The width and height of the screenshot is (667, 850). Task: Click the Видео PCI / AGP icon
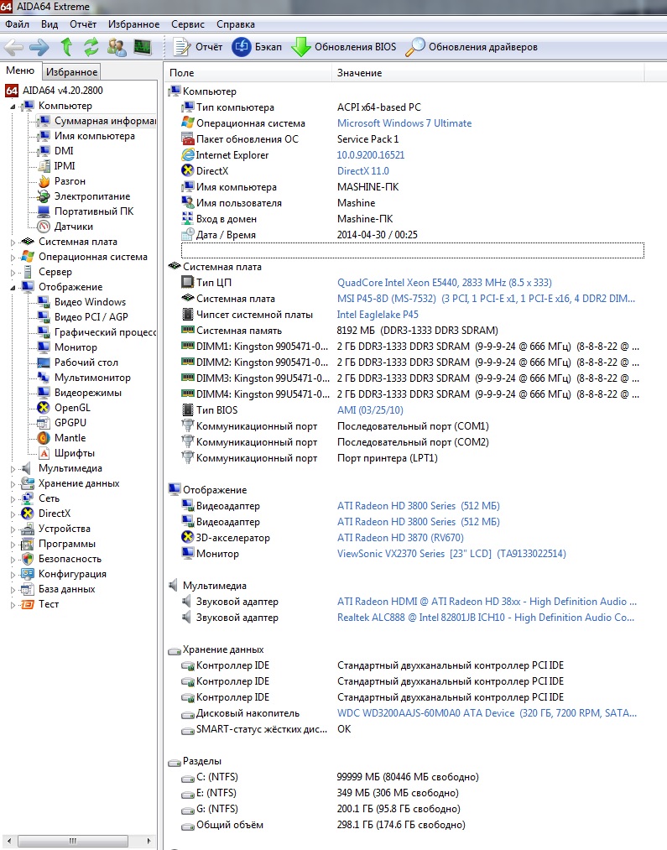(x=44, y=317)
